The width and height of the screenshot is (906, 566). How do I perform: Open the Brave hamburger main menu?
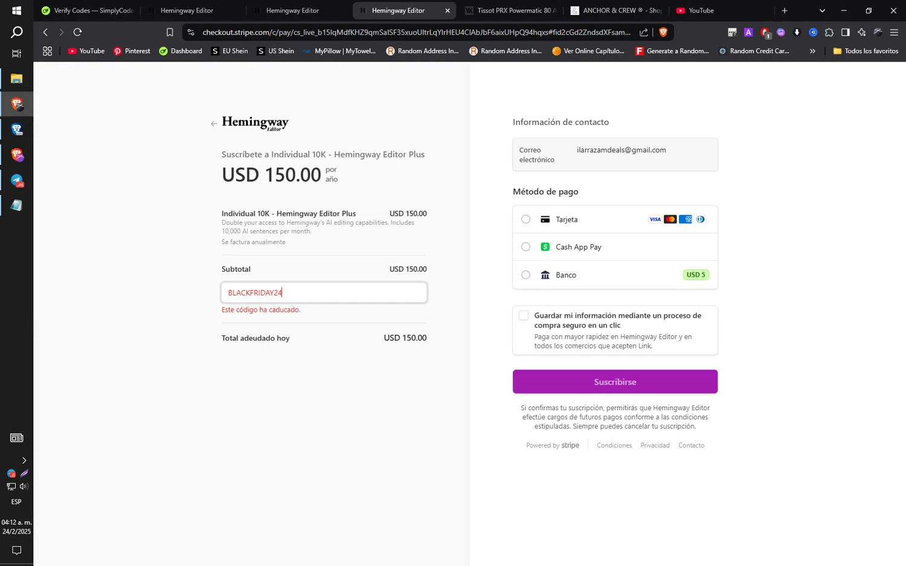pos(895,32)
